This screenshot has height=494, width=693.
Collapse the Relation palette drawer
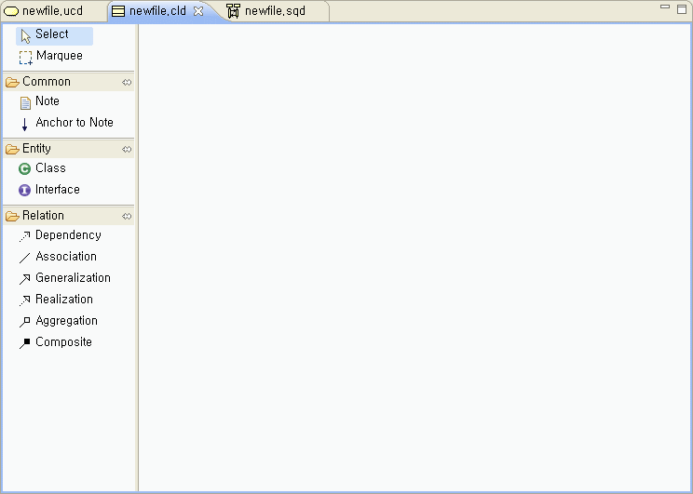(41, 216)
